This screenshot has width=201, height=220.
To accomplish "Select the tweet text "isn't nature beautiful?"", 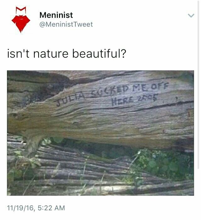I will coord(67,54).
